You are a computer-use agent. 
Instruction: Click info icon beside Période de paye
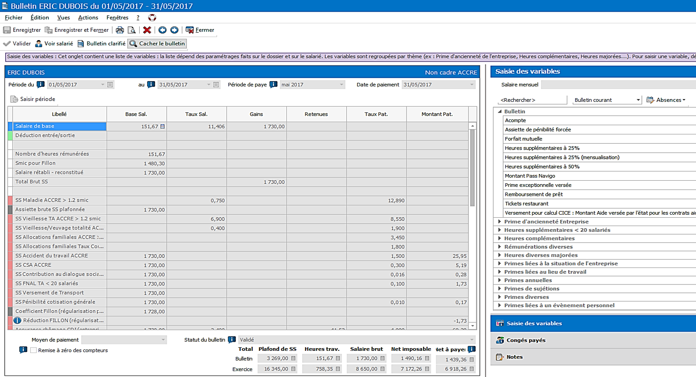click(273, 85)
